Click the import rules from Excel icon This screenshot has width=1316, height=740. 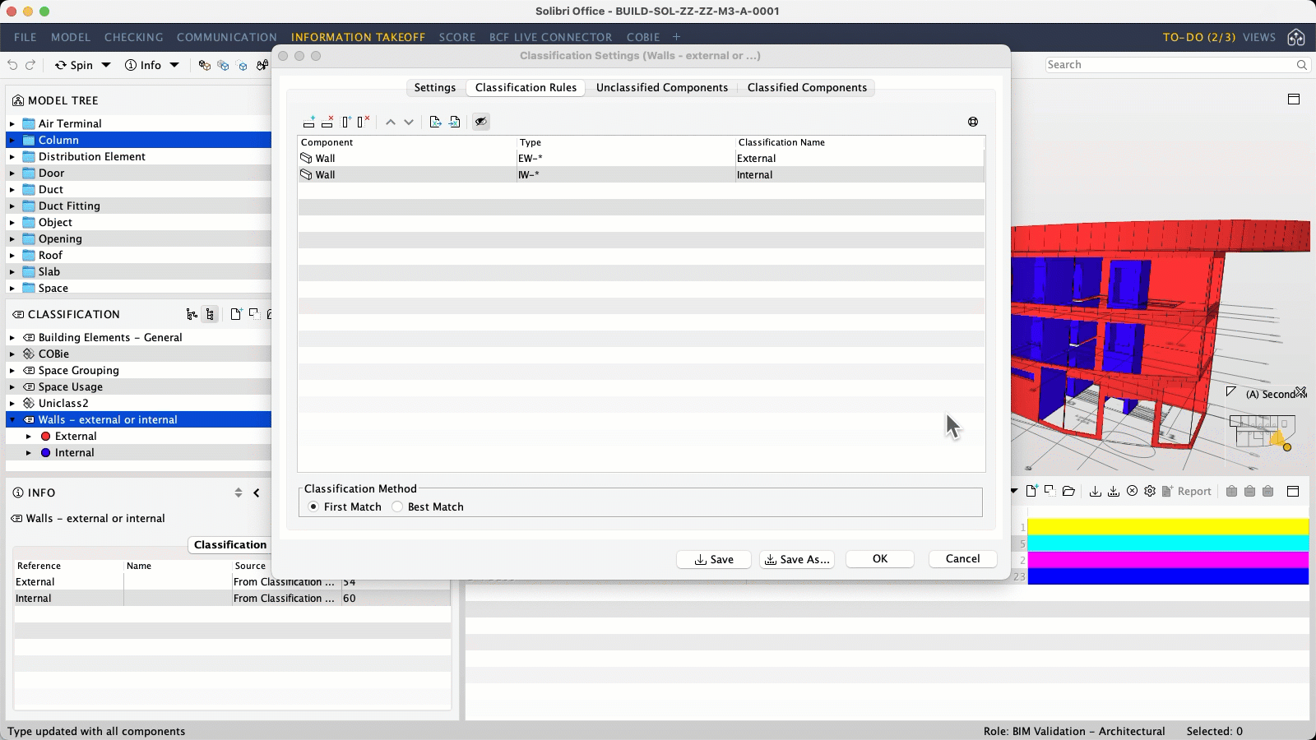[436, 122]
